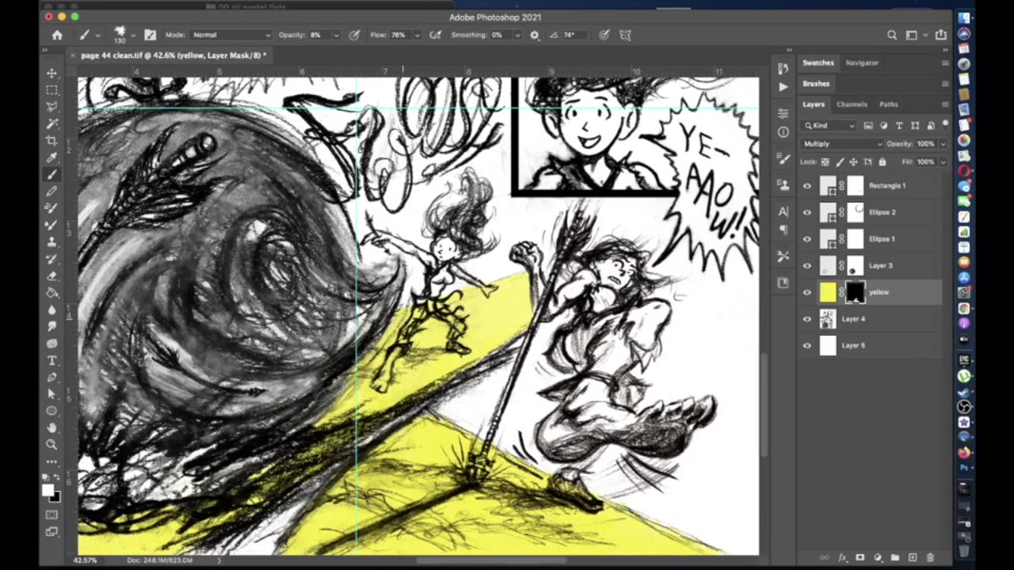Click the Home icon in options bar
Screen dimensions: 1014x570
click(57, 35)
